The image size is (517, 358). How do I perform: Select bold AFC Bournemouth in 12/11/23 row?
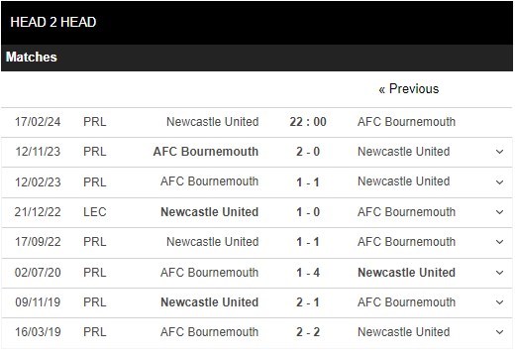click(x=206, y=152)
